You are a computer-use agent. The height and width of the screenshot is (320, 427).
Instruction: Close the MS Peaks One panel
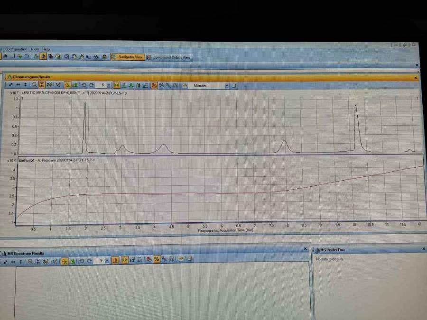coord(424,249)
